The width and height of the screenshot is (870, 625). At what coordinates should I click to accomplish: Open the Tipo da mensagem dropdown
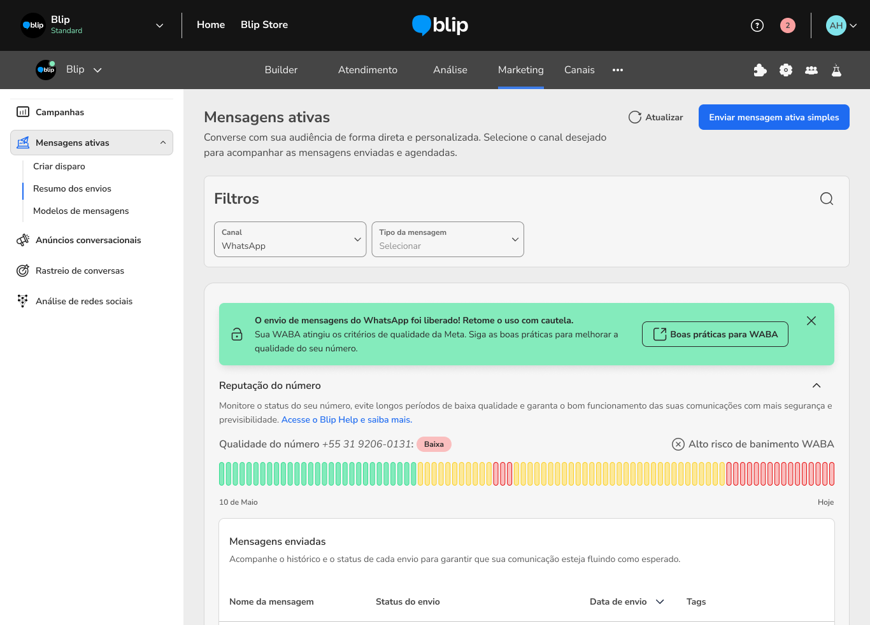pos(447,239)
